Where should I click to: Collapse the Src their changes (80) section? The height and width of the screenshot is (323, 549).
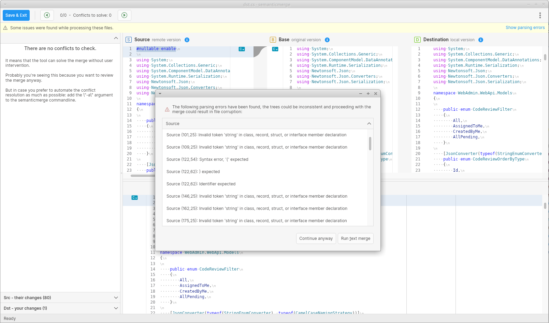(116, 297)
